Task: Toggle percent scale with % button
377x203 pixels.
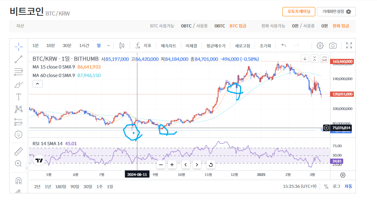Action: point(326,187)
